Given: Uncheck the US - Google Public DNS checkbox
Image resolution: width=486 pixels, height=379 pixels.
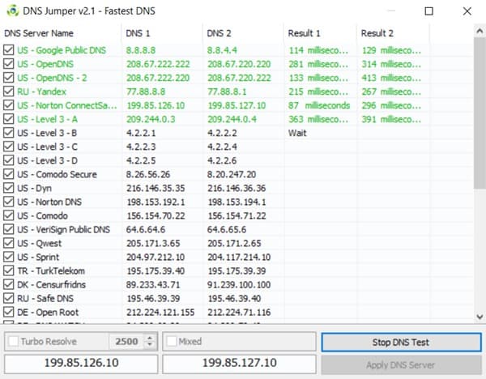Looking at the screenshot, I should [8, 50].
